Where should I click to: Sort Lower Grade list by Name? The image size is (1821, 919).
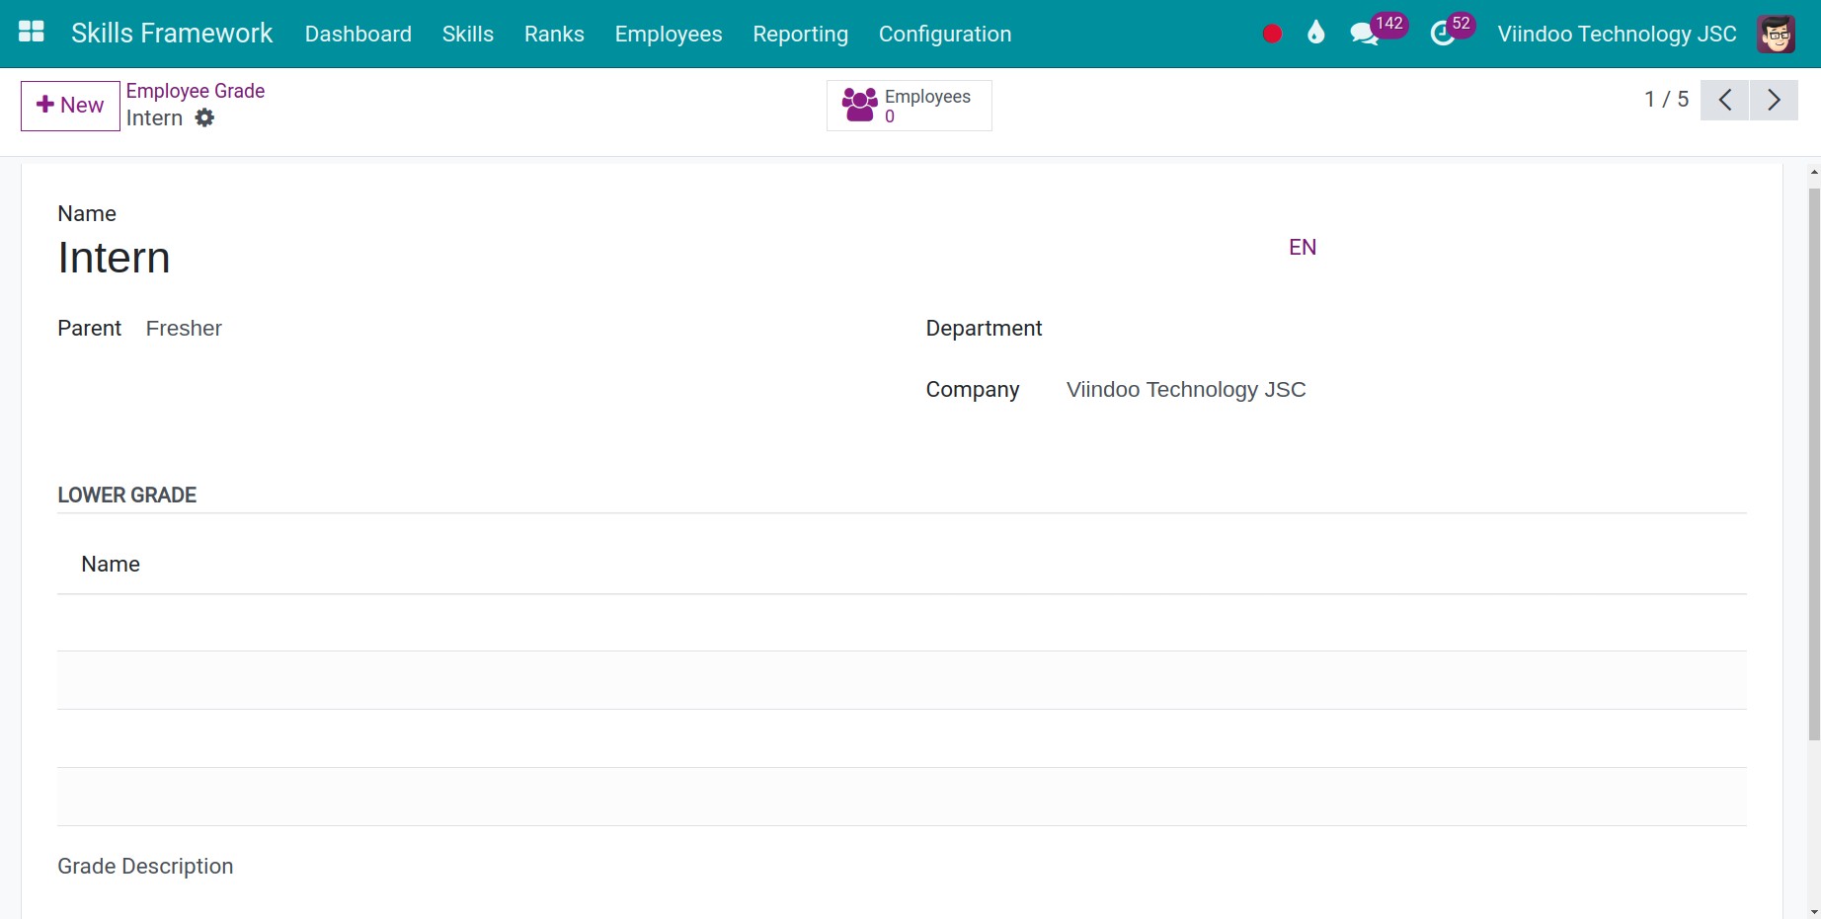(x=111, y=565)
